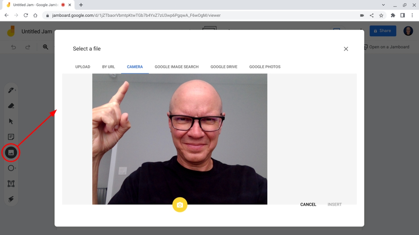Viewport: 419px width, 235px height.
Task: Redo the last action
Action: (28, 47)
